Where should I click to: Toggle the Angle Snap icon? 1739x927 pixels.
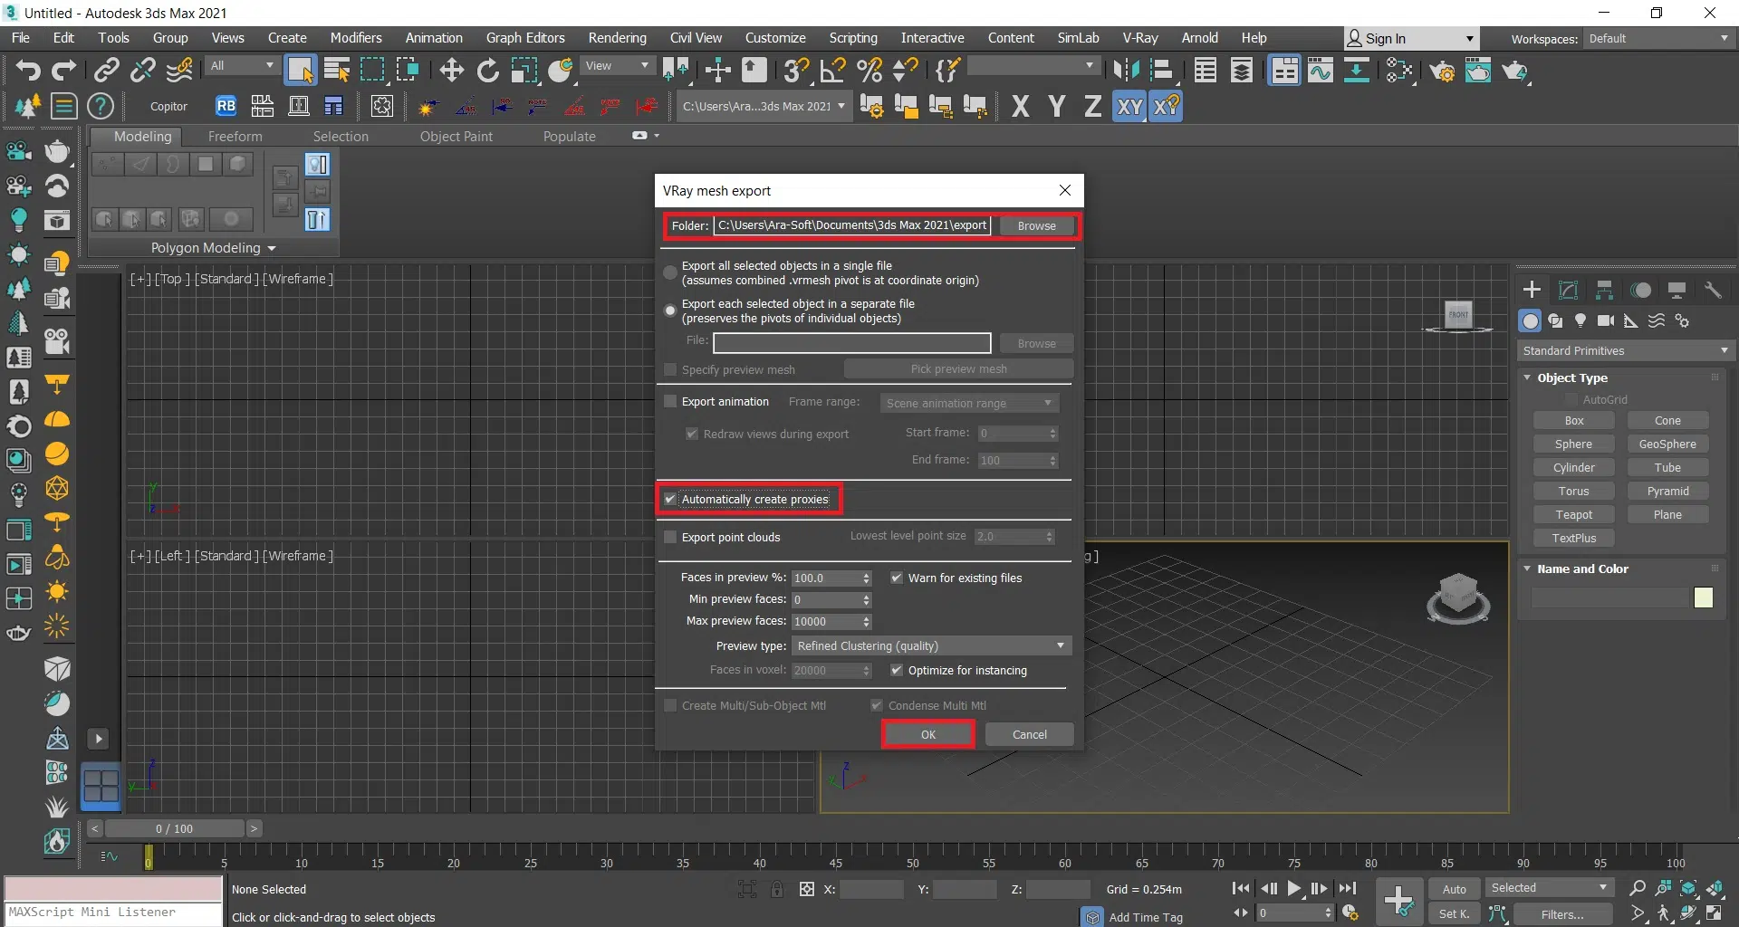(832, 71)
